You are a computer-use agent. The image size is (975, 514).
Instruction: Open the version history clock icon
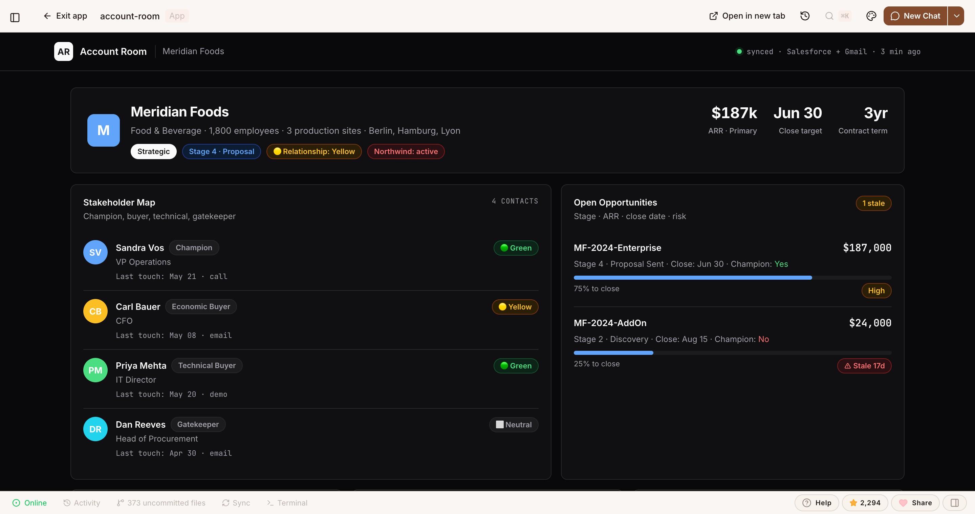click(805, 16)
